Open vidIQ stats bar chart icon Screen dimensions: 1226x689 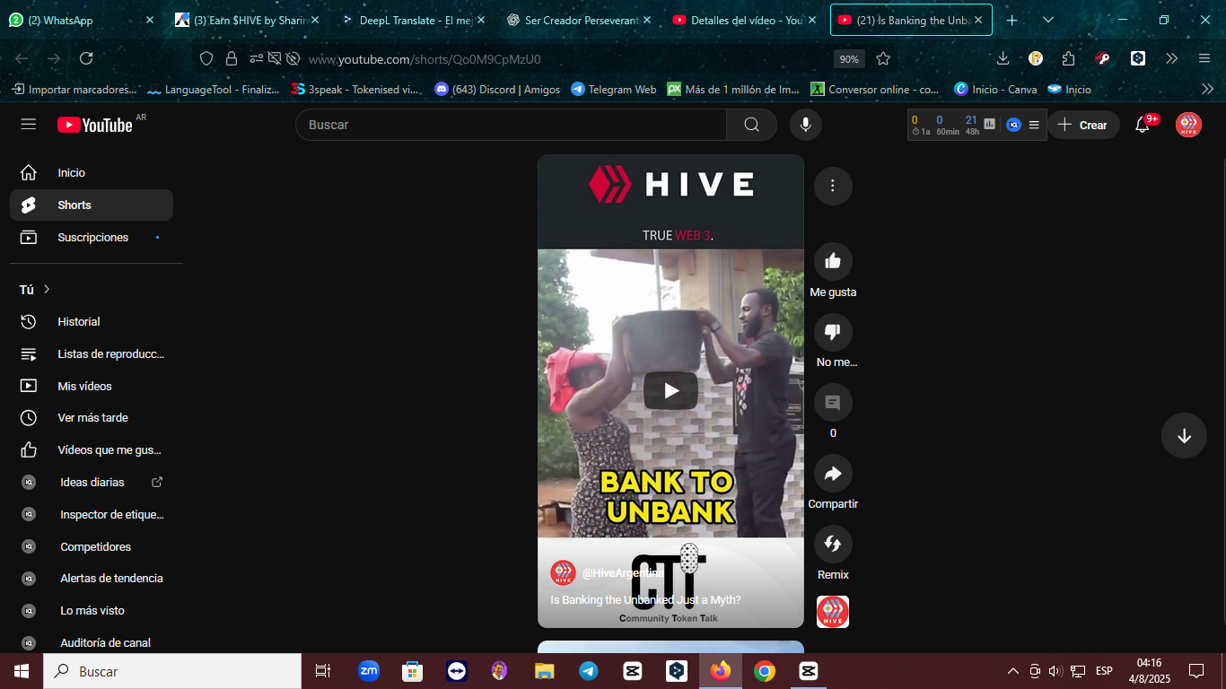click(989, 125)
